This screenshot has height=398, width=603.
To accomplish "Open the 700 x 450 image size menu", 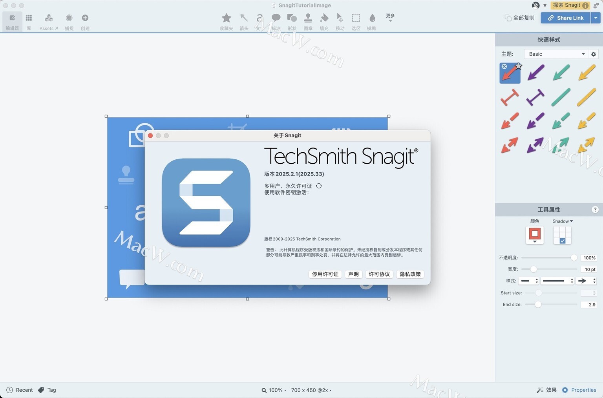I will (311, 390).
